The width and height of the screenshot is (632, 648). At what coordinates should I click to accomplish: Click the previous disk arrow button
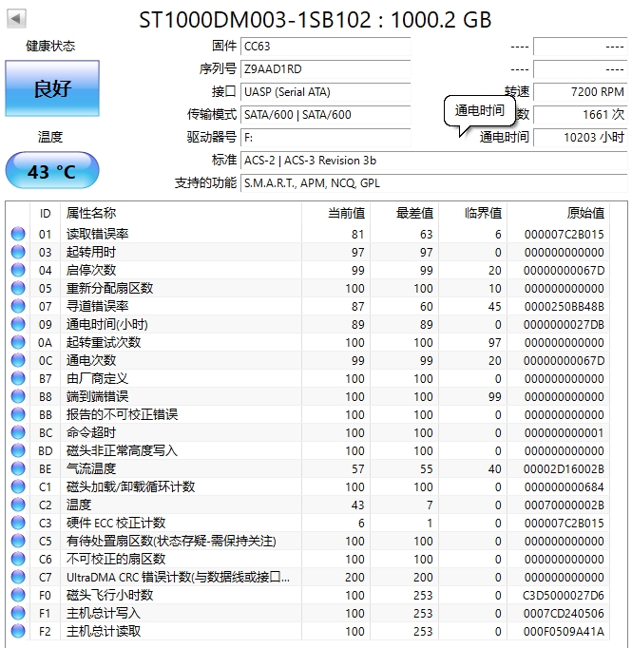[16, 19]
